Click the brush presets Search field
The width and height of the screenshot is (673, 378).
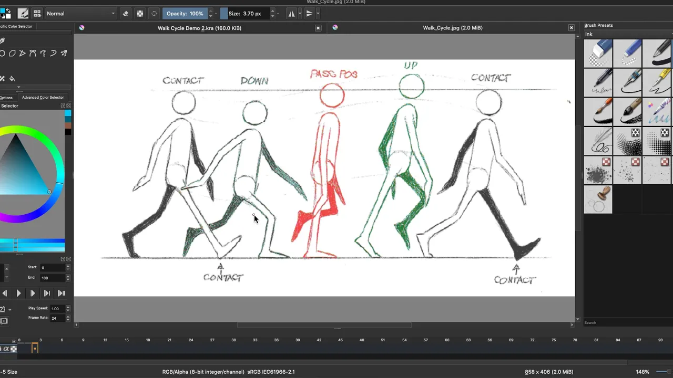coord(628,322)
